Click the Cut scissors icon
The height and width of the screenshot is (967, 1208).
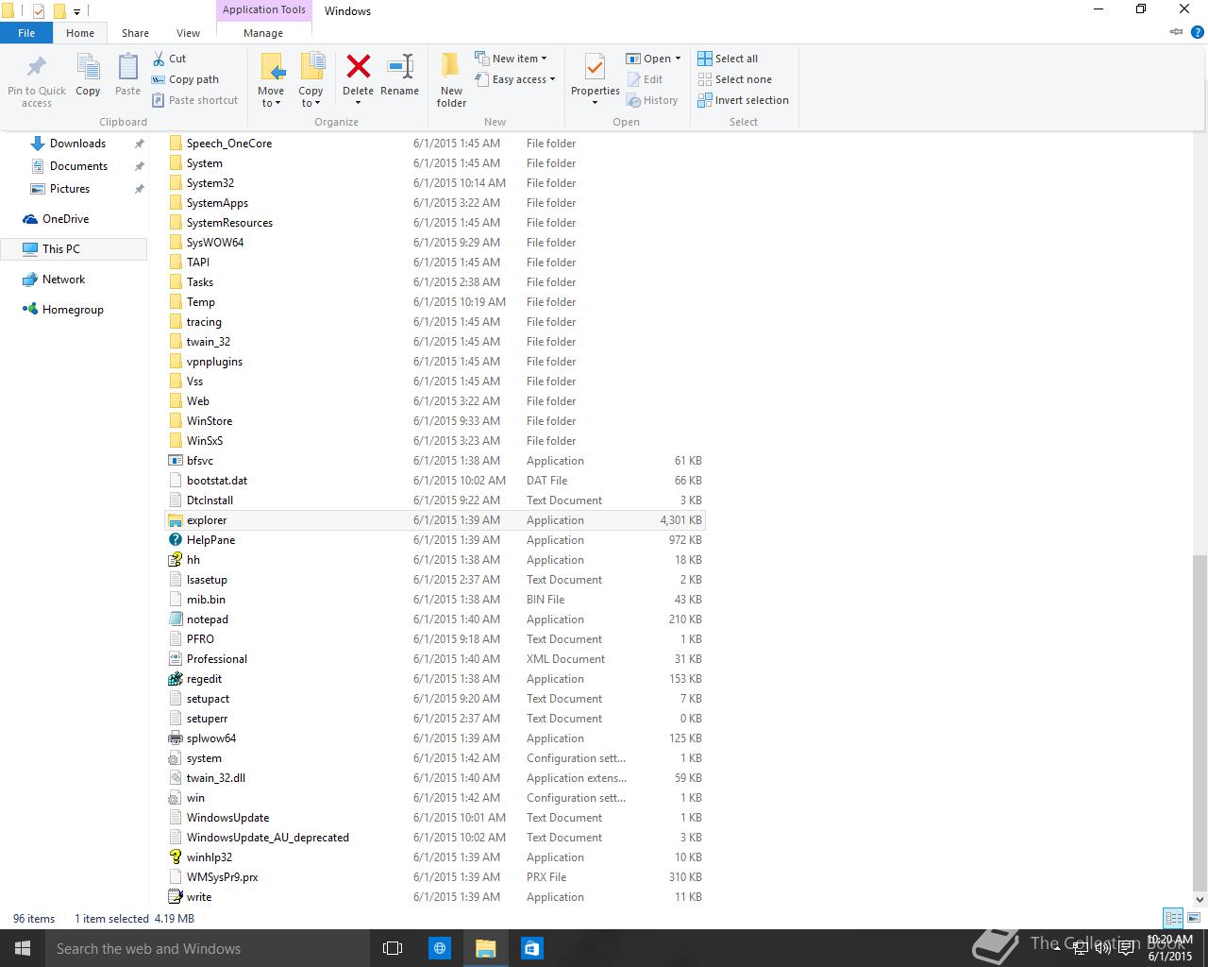[x=159, y=59]
